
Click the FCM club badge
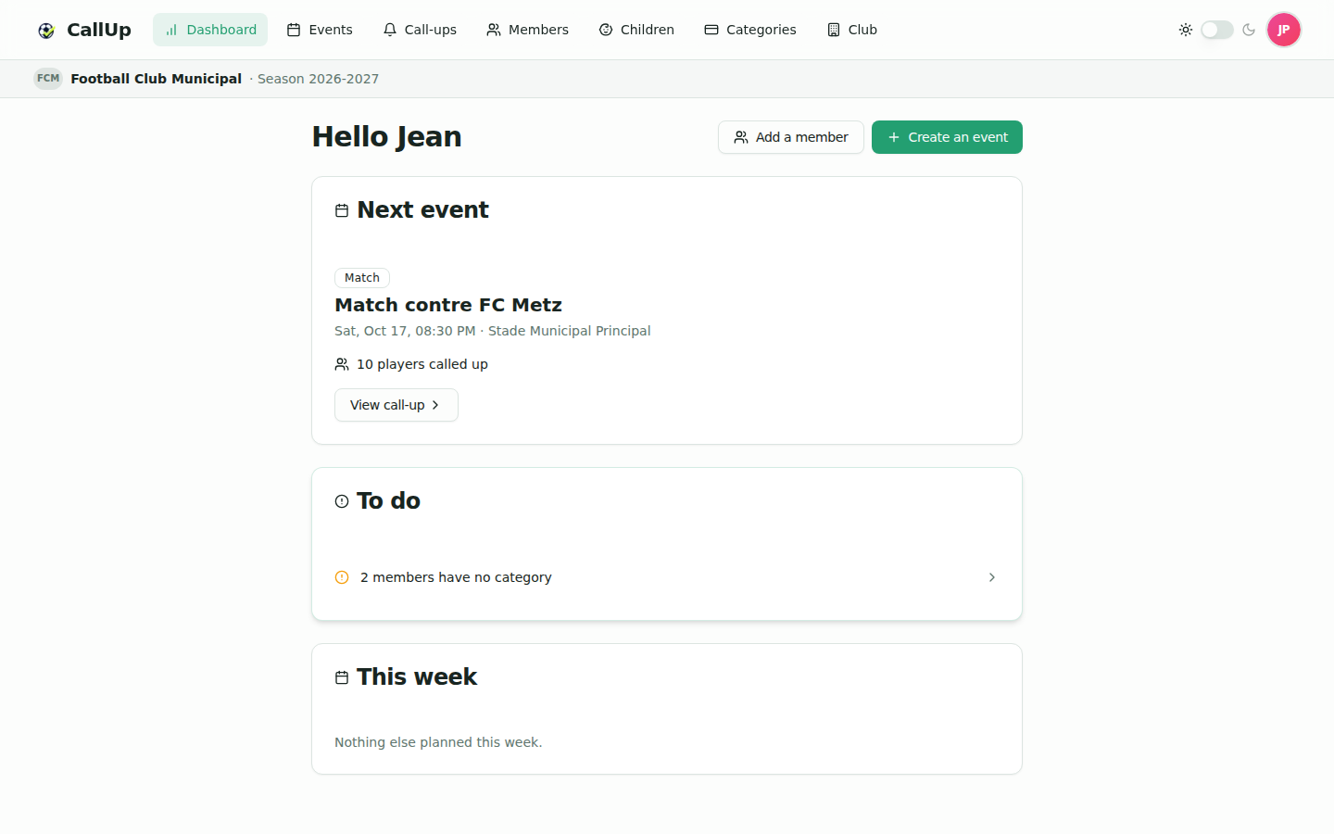pyautogui.click(x=48, y=79)
